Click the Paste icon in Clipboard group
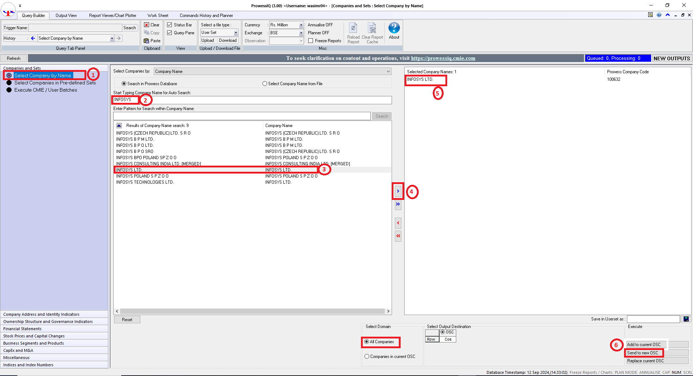 [x=147, y=41]
